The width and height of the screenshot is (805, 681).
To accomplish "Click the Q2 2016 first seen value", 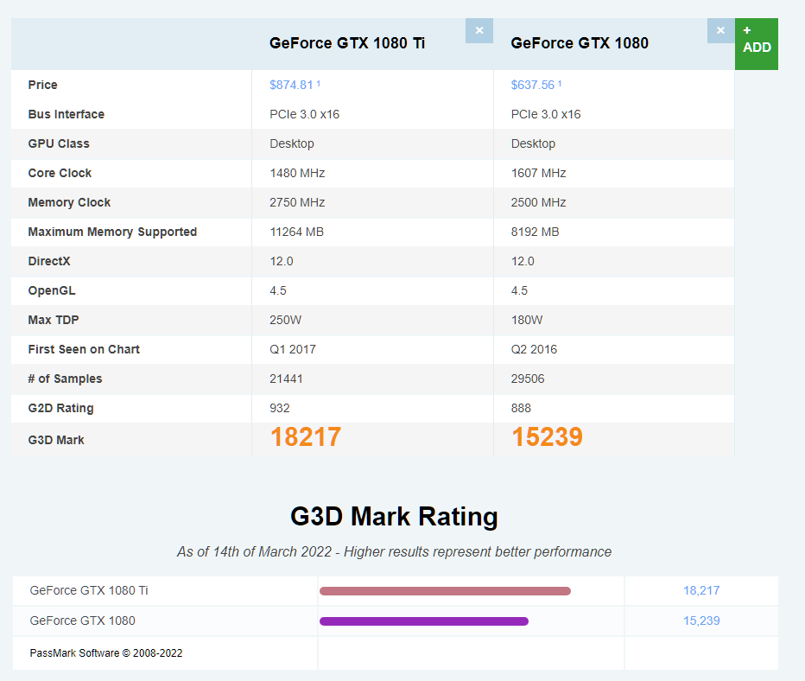I will (534, 349).
